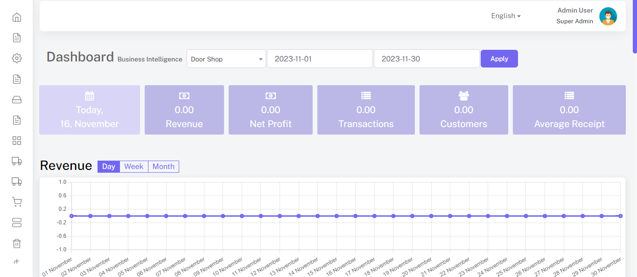The height and width of the screenshot is (277, 637).
Task: Click the end date field 2023-11-30
Action: tap(427, 59)
